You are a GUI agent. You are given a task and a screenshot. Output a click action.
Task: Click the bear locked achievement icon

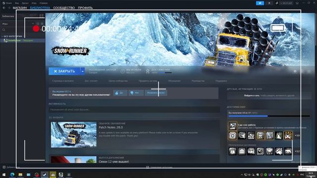click(288, 151)
